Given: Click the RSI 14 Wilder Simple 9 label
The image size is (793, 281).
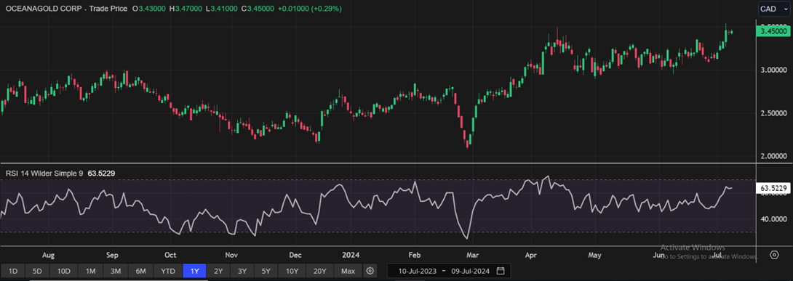Looking at the screenshot, I should 44,173.
